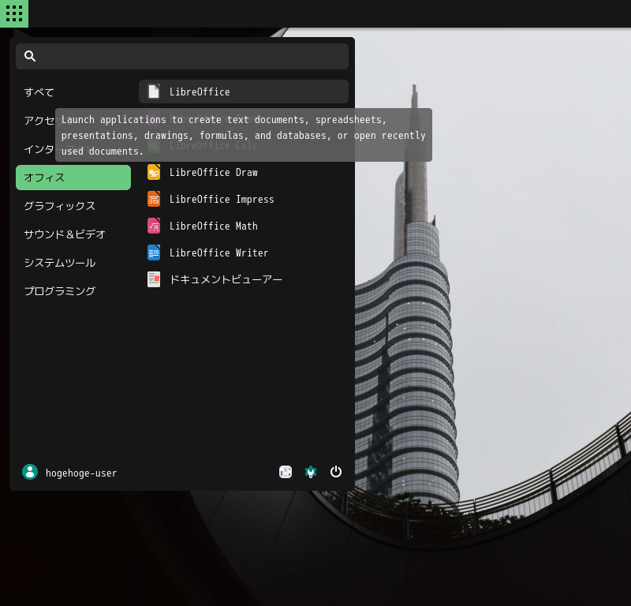Screen dimensions: 631x606
Task: Click the hogehoge-user avatar icon
Action: click(x=30, y=472)
